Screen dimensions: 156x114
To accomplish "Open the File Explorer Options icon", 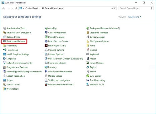I will [x=88, y=41].
